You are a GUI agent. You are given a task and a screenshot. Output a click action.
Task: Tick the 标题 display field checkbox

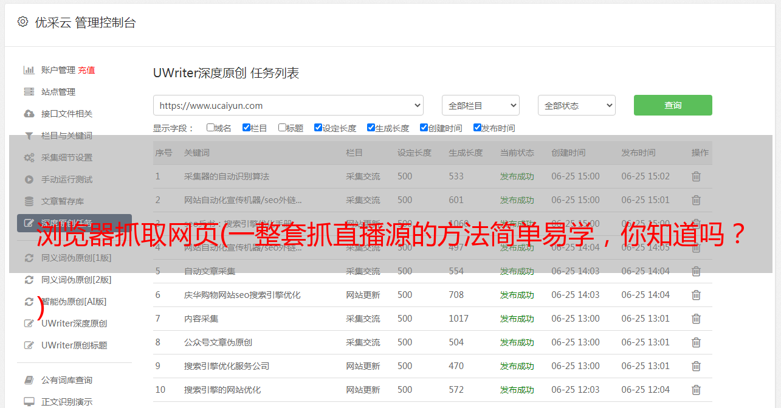(282, 128)
